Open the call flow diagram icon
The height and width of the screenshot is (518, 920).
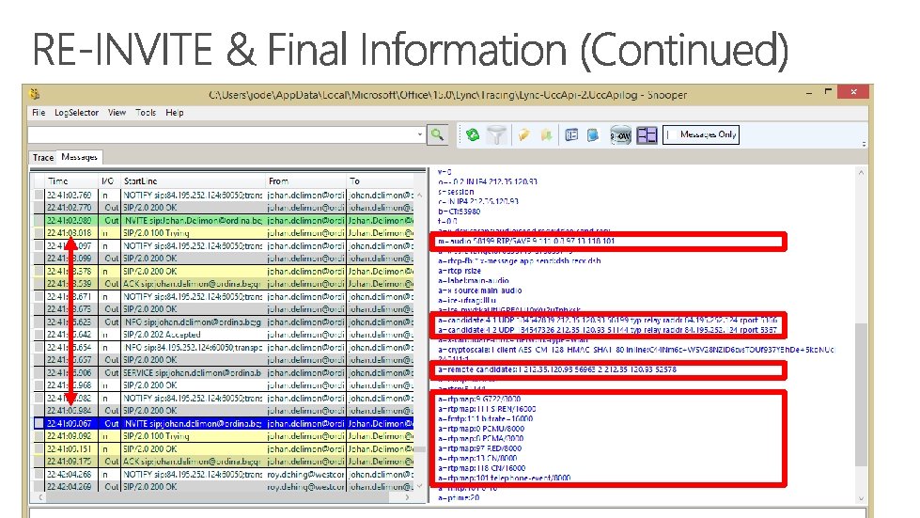tap(620, 135)
